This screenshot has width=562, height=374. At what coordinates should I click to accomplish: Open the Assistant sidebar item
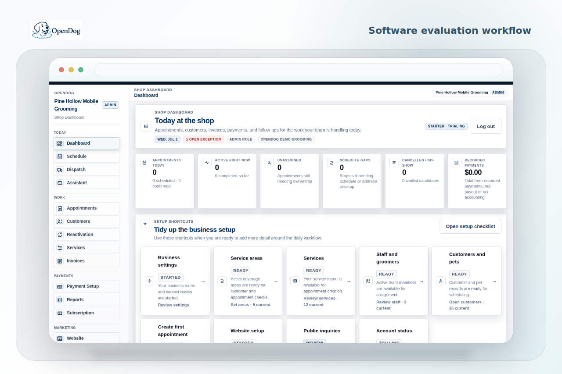click(86, 183)
